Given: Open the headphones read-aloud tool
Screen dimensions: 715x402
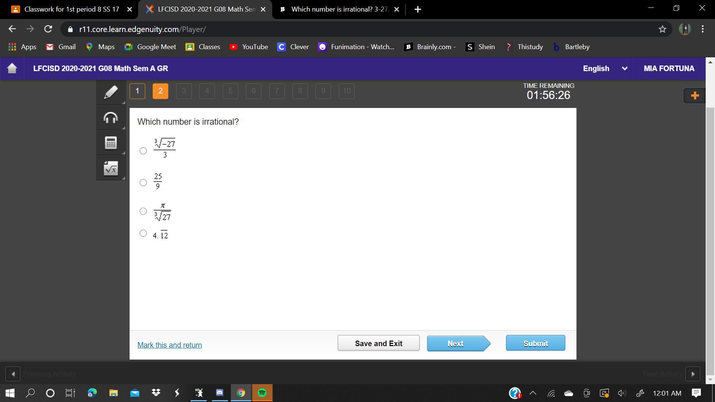Looking at the screenshot, I should tap(111, 118).
